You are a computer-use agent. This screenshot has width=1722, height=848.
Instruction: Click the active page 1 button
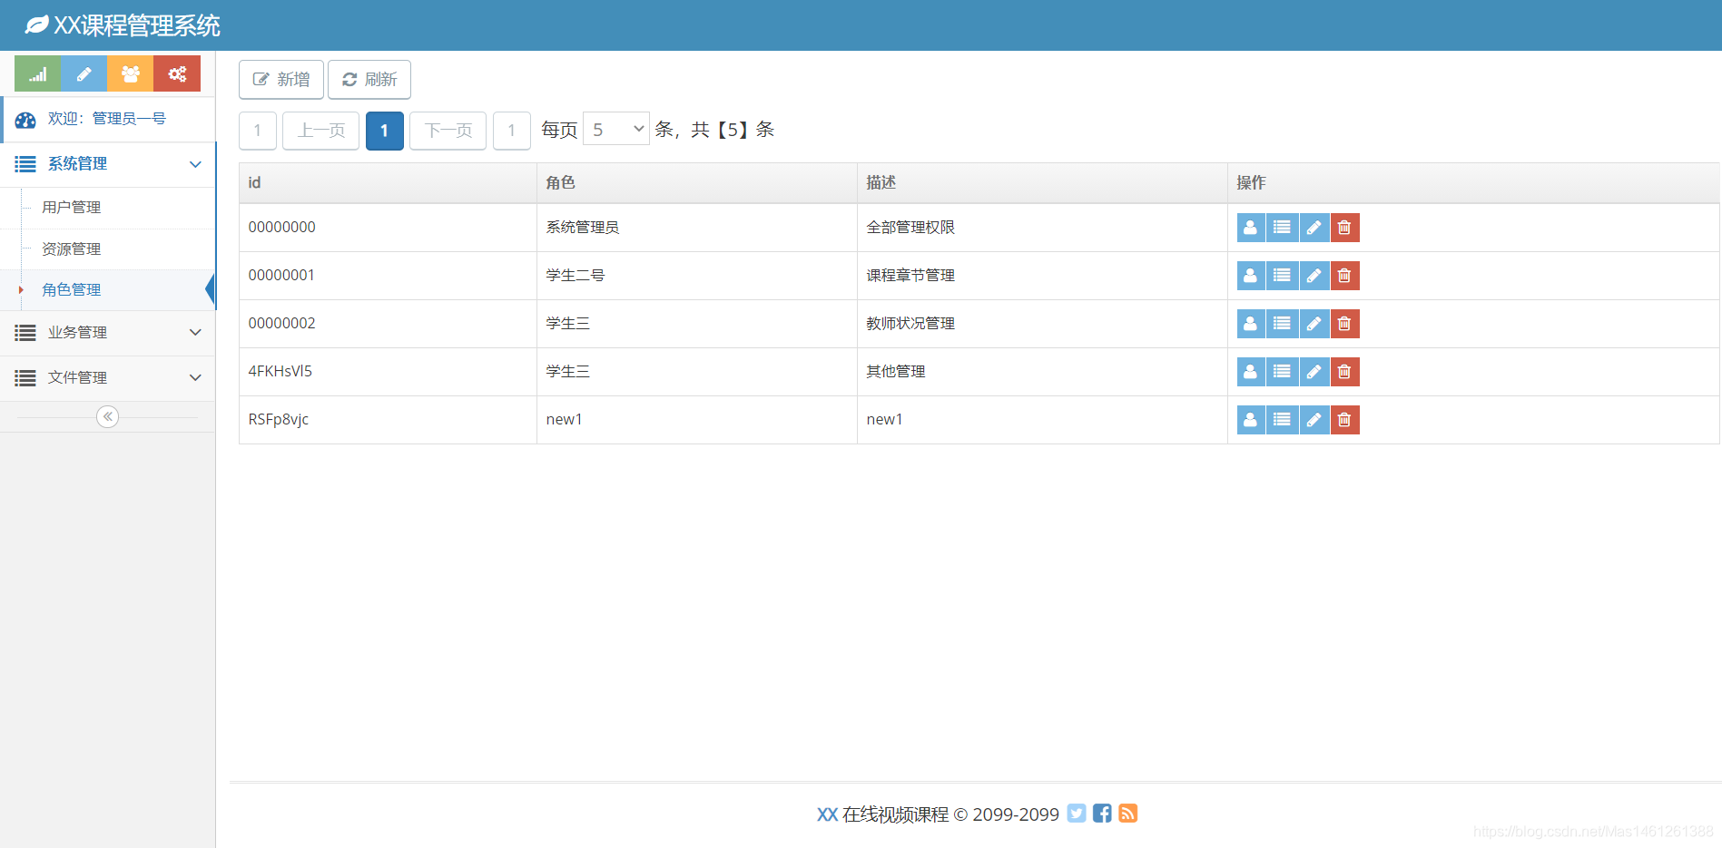point(385,131)
